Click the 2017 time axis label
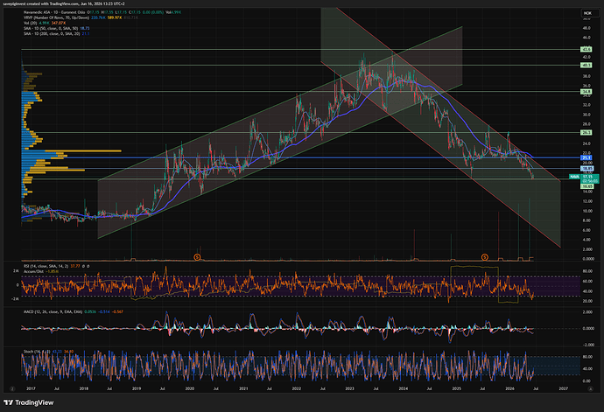The height and width of the screenshot is (412, 604). [x=31, y=389]
